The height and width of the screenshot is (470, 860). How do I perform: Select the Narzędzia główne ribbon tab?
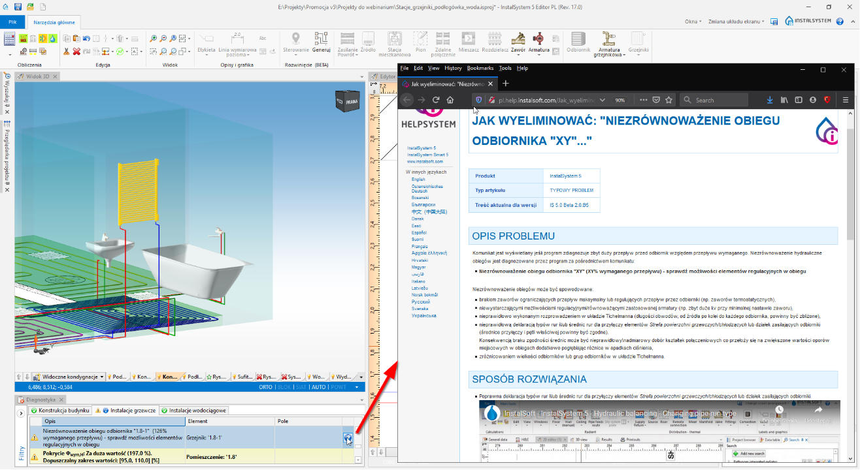[55, 22]
